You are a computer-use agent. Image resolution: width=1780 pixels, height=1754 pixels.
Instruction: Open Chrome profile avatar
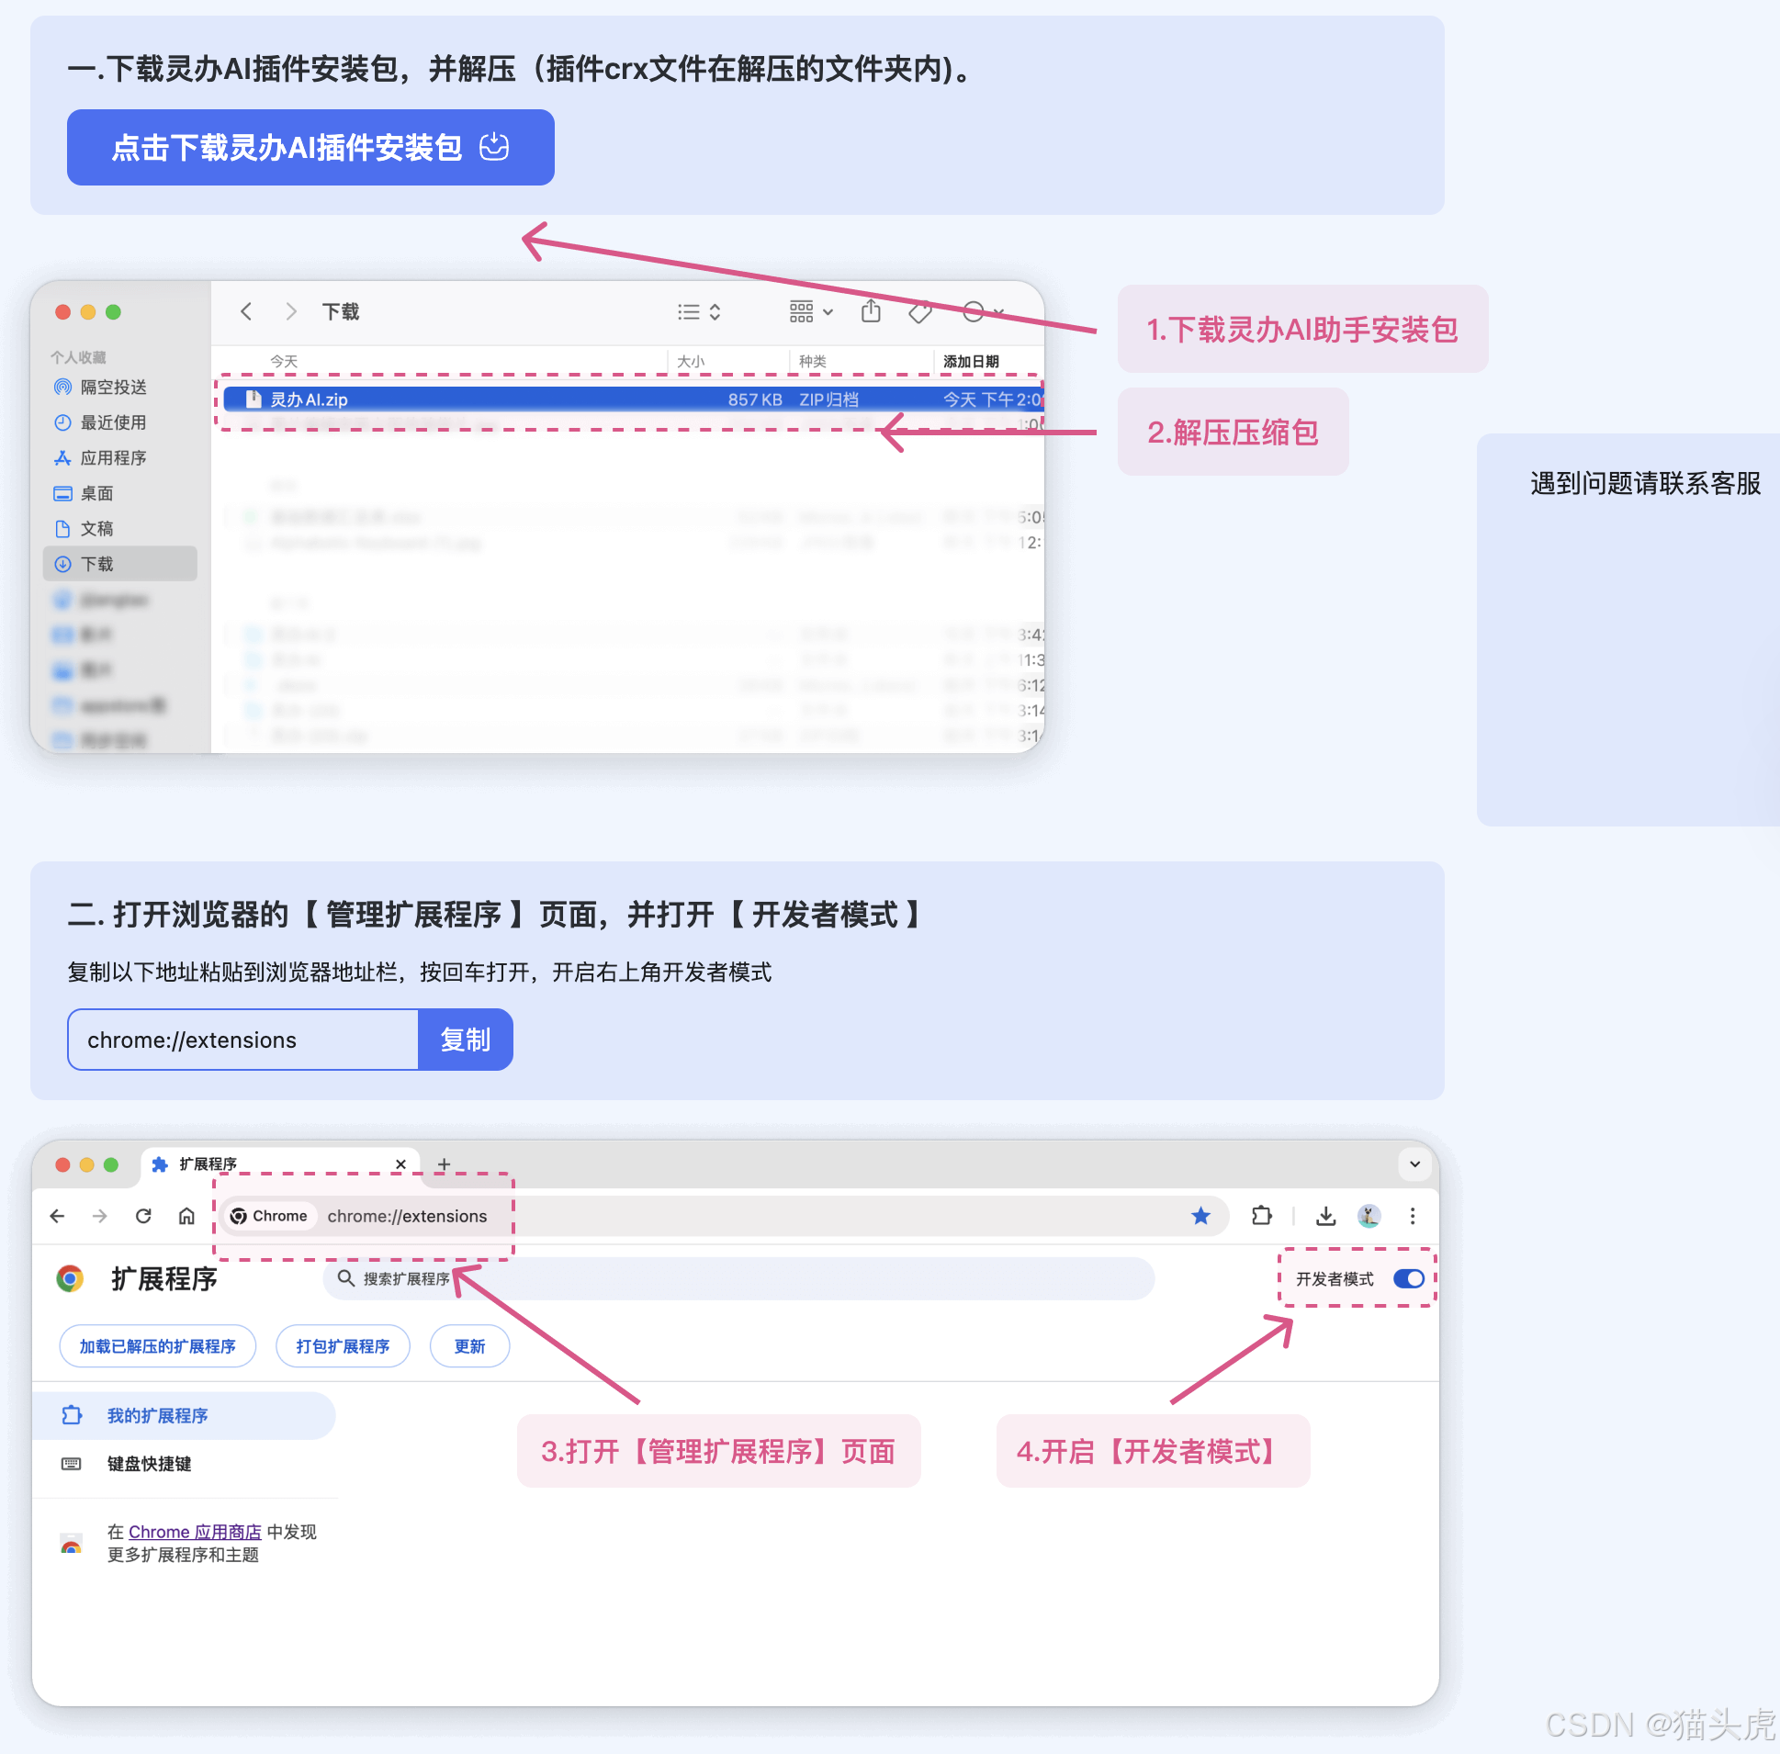click(x=1369, y=1216)
